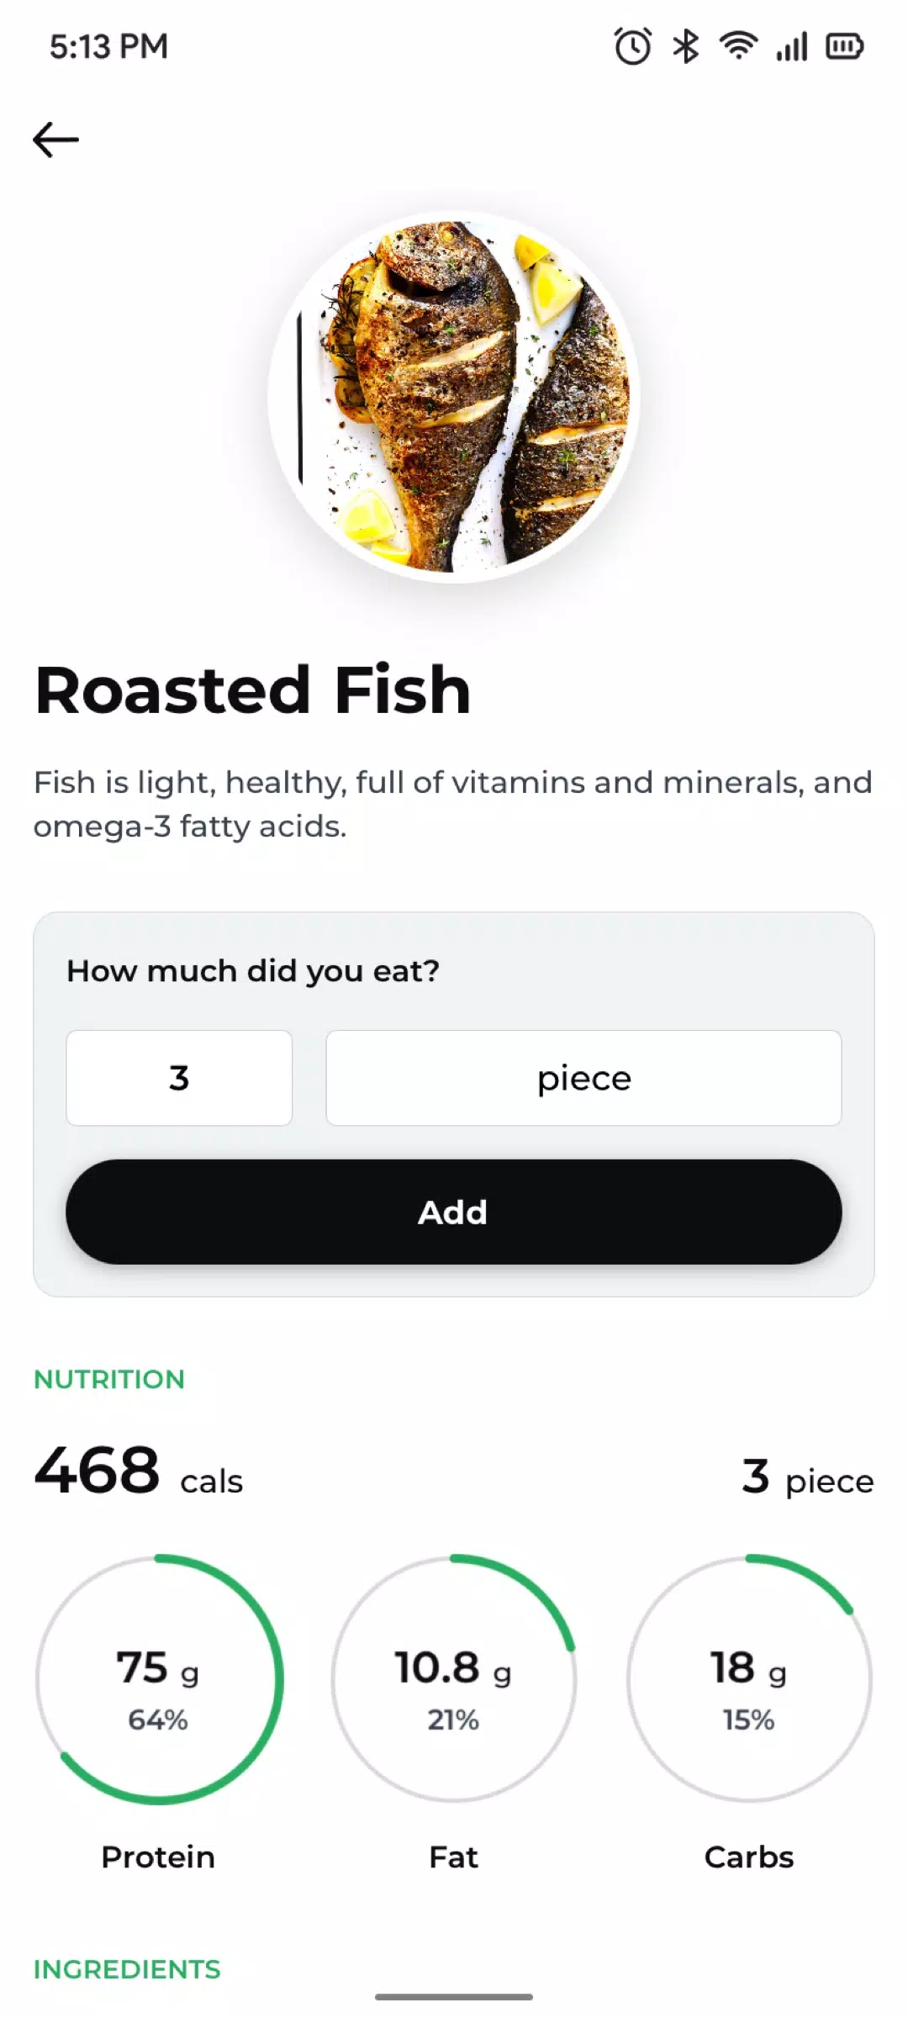
Task: Tap the Protein 75 g progress ring
Action: tap(159, 1679)
